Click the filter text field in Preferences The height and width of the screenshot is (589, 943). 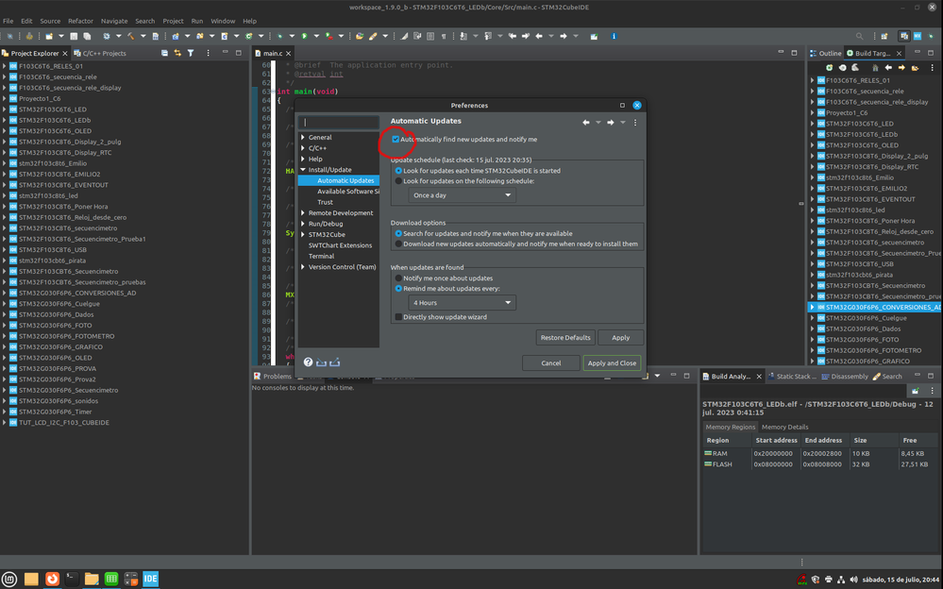(x=340, y=122)
